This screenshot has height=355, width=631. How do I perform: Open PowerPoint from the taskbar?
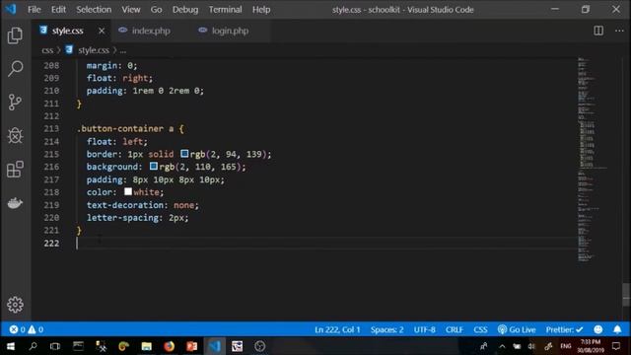pyautogui.click(x=192, y=346)
